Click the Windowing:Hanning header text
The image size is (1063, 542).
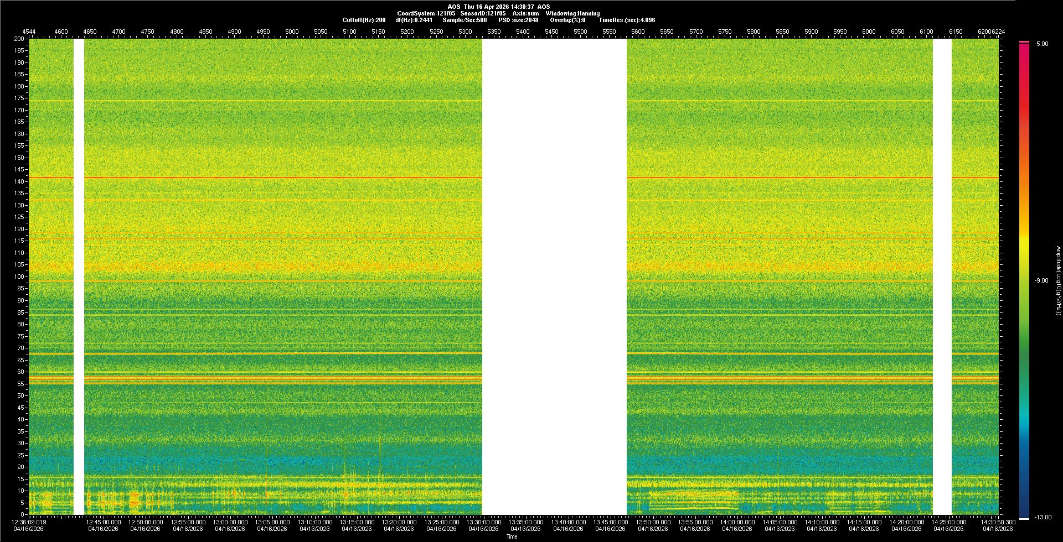pos(572,13)
